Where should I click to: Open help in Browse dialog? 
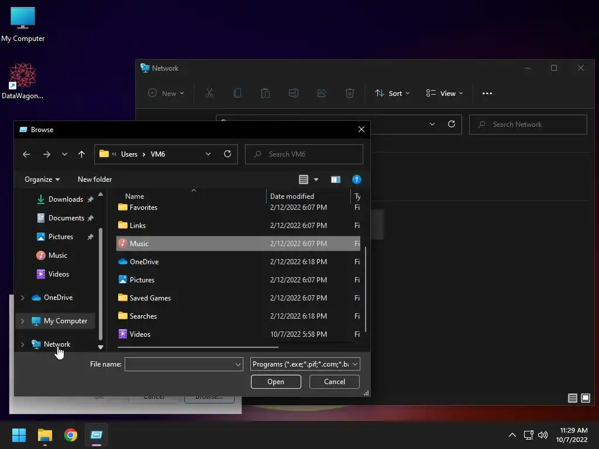(x=356, y=179)
